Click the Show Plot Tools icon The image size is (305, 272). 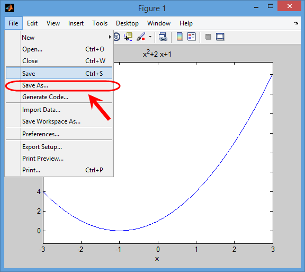(x=220, y=37)
